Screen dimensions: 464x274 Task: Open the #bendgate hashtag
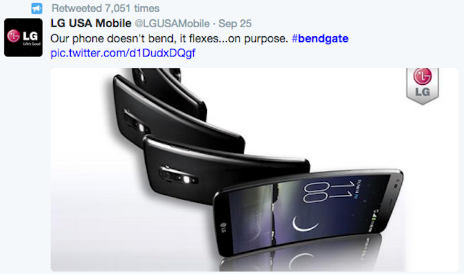pos(320,39)
